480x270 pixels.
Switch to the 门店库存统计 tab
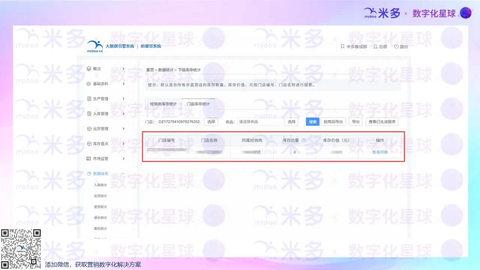198,104
